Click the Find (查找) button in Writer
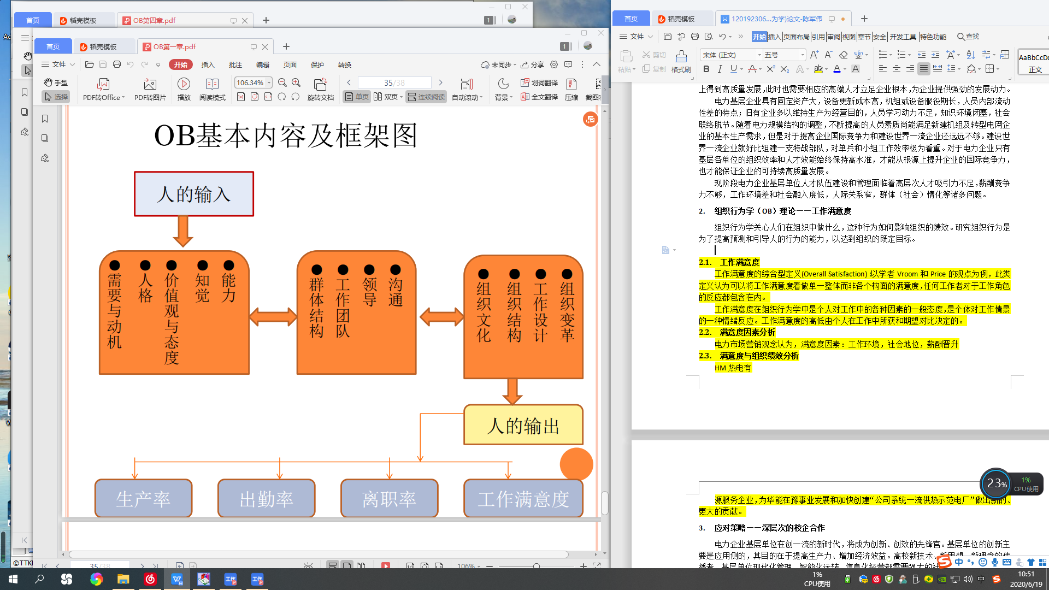1049x590 pixels. point(968,37)
